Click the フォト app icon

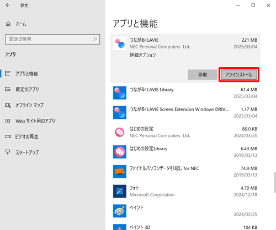click(120, 191)
